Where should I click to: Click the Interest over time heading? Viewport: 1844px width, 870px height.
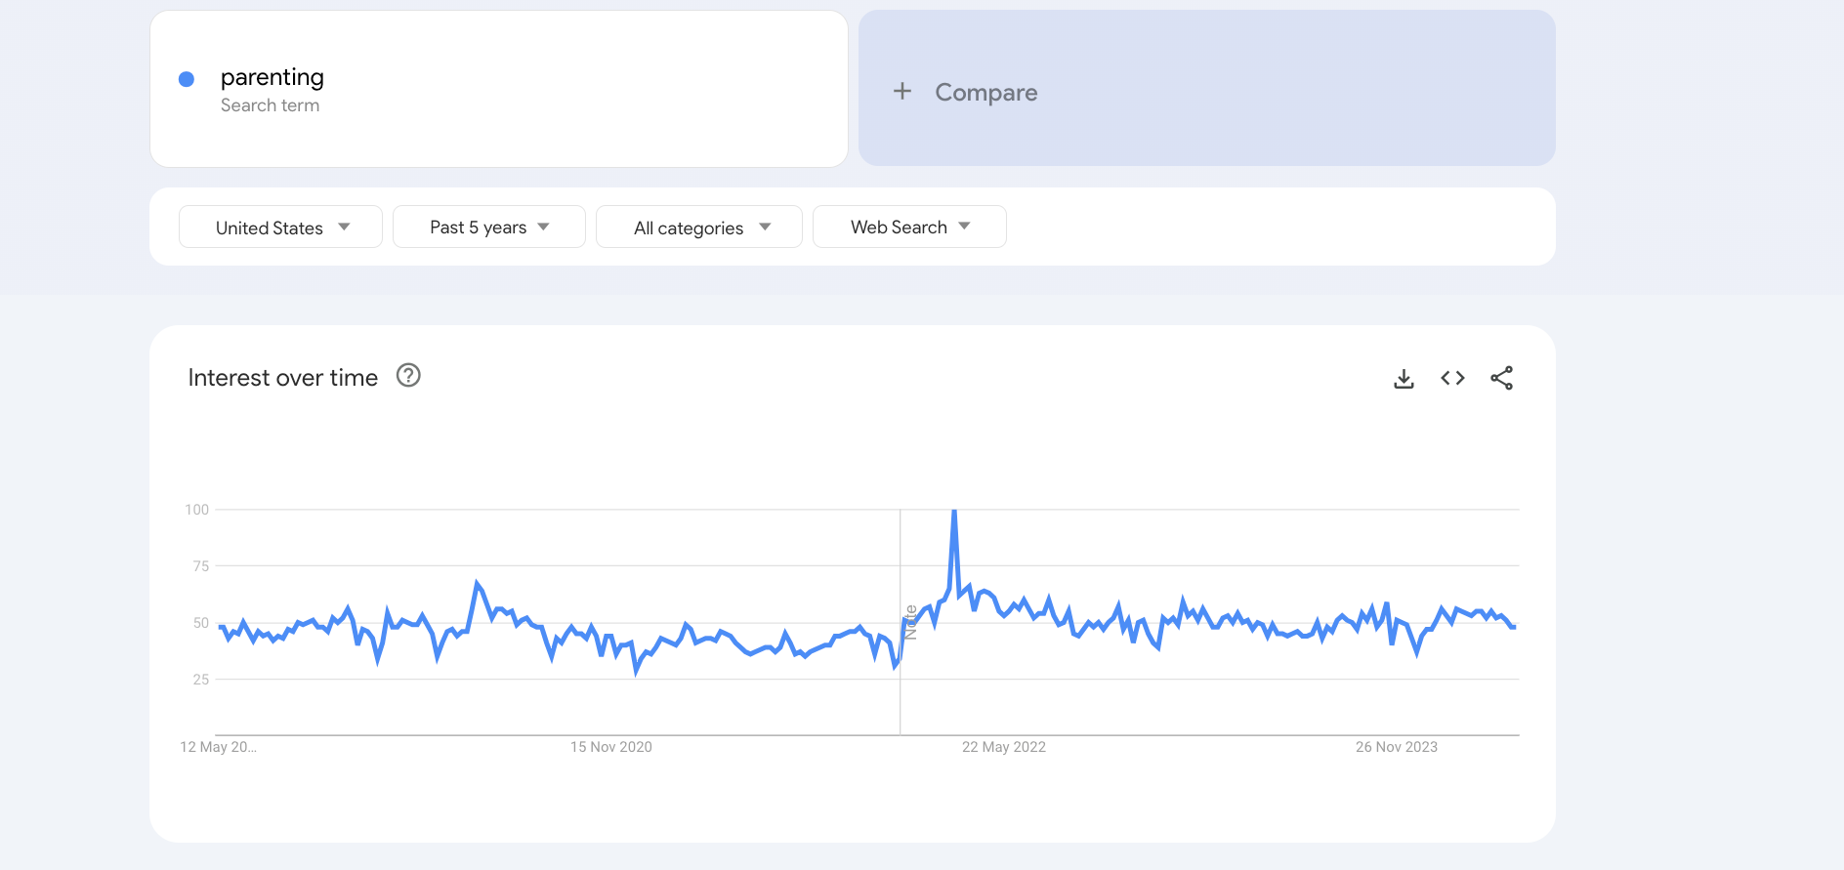pos(282,378)
